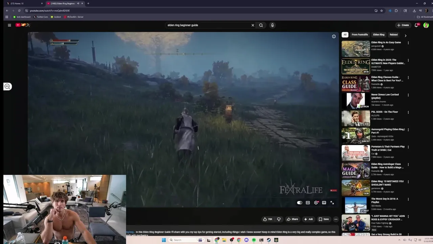Open player settings gear
This screenshot has width=433, height=244.
point(316,203)
